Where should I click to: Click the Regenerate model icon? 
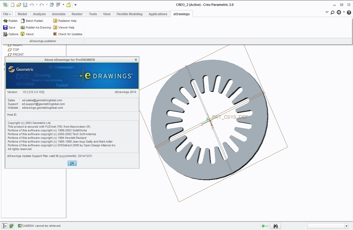pos(52,5)
